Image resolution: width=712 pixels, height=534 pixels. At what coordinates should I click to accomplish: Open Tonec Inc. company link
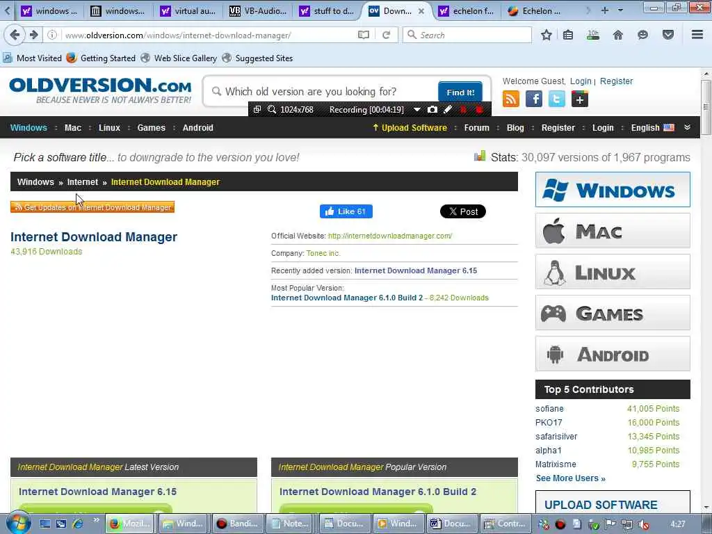[323, 253]
